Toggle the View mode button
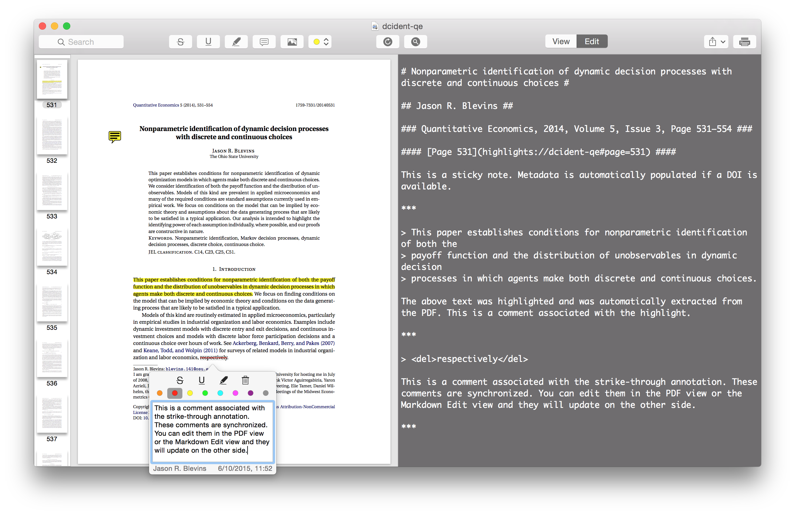795x515 pixels. coord(560,41)
